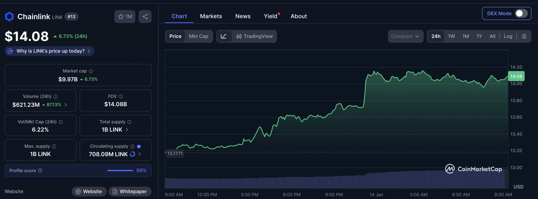Screen dimensions: 538x199
Task: Enable Log scale on chart
Action: [508, 36]
